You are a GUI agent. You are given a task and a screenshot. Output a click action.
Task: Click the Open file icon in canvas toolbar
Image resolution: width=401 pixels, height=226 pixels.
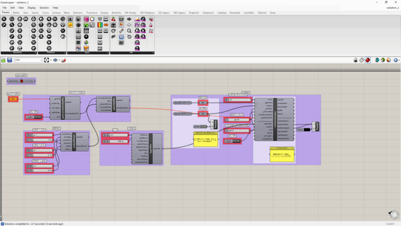(x=4, y=60)
